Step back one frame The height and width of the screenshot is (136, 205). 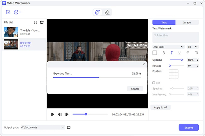pyautogui.click(x=60, y=114)
